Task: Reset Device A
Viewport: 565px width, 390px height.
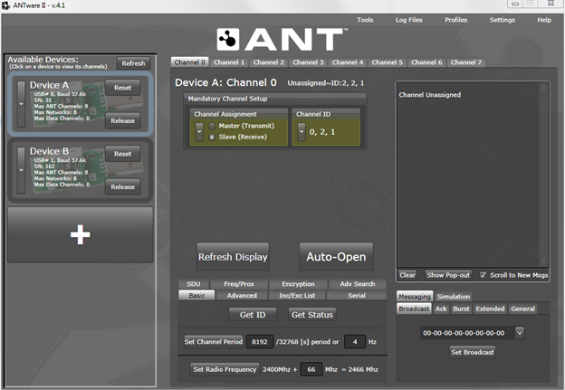Action: 123,88
